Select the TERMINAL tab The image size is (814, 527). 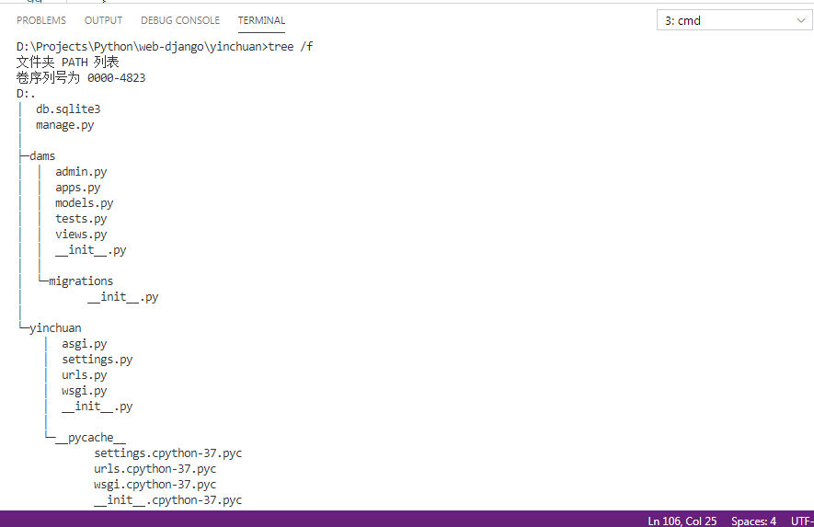point(261,20)
